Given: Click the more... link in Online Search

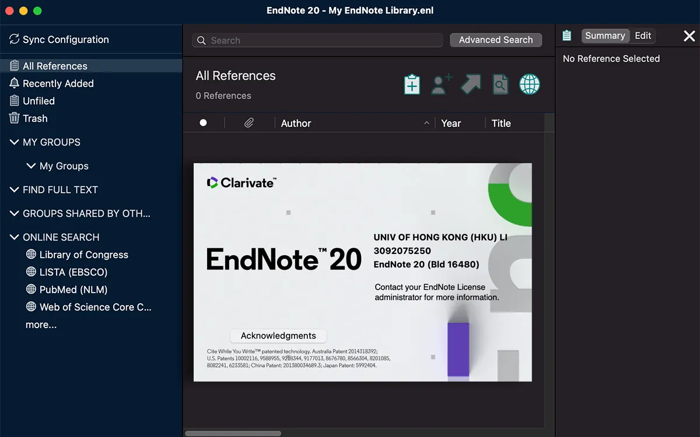Looking at the screenshot, I should coord(41,325).
